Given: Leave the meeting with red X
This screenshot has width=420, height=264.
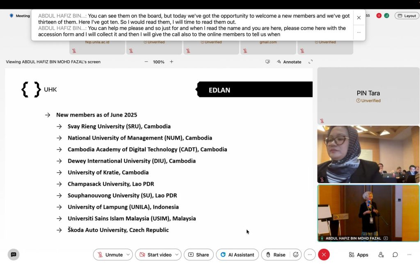Looking at the screenshot, I should pos(324,255).
